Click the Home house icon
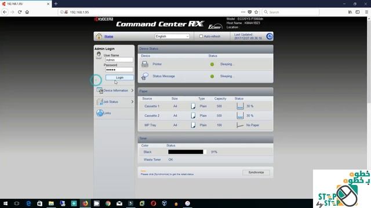The height and width of the screenshot is (208, 371). point(99,36)
